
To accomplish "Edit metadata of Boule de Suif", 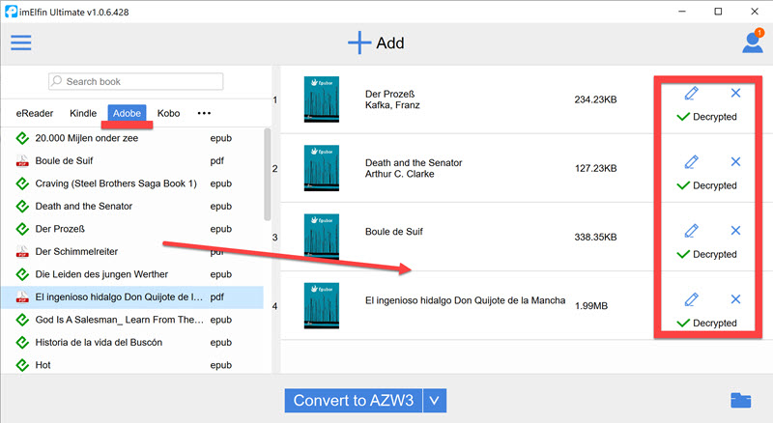I will pyautogui.click(x=691, y=230).
